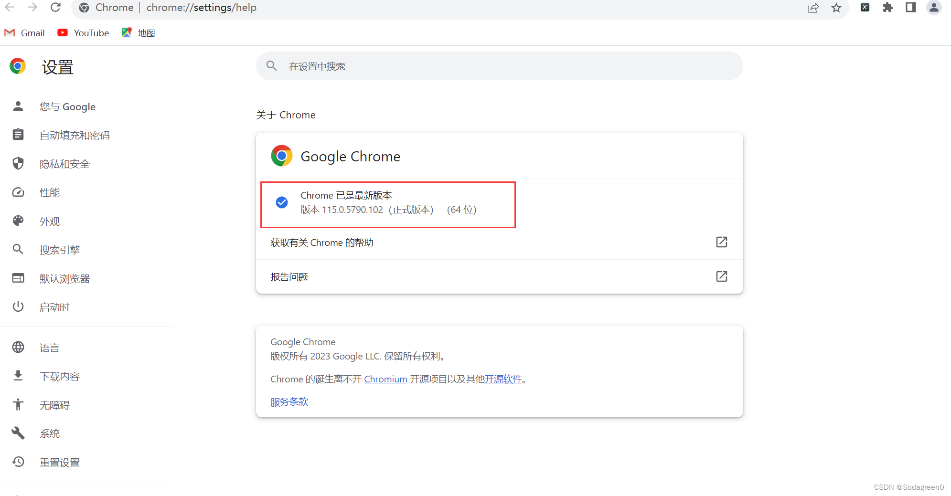This screenshot has height=496, width=951.
Task: Select the 重置设置 restore icon
Action: (18, 462)
